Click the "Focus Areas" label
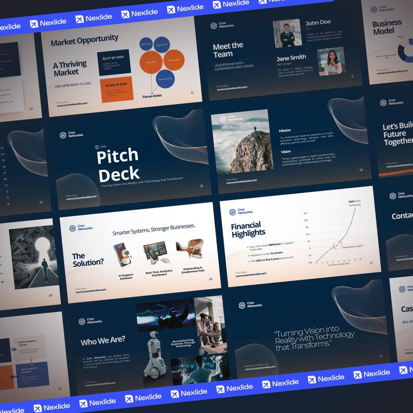This screenshot has height=413, width=413. 152,96
